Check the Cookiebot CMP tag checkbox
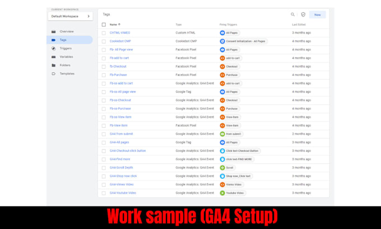381x229 pixels. [x=104, y=41]
